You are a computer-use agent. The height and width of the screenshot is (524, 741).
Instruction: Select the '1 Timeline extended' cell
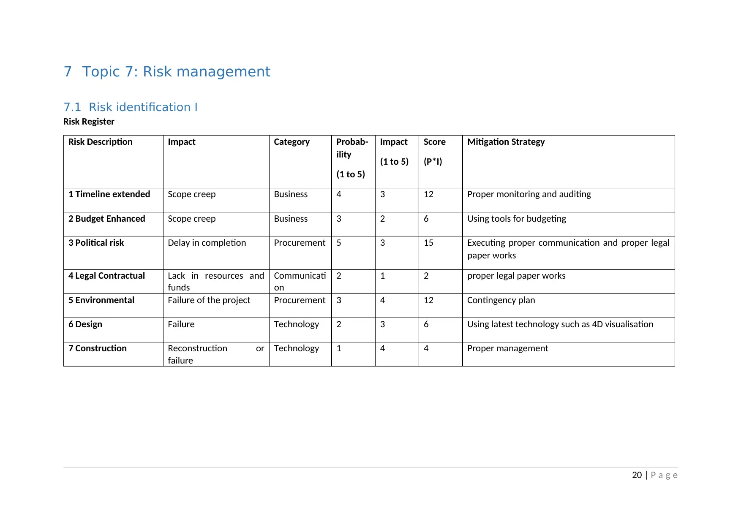pyautogui.click(x=113, y=200)
